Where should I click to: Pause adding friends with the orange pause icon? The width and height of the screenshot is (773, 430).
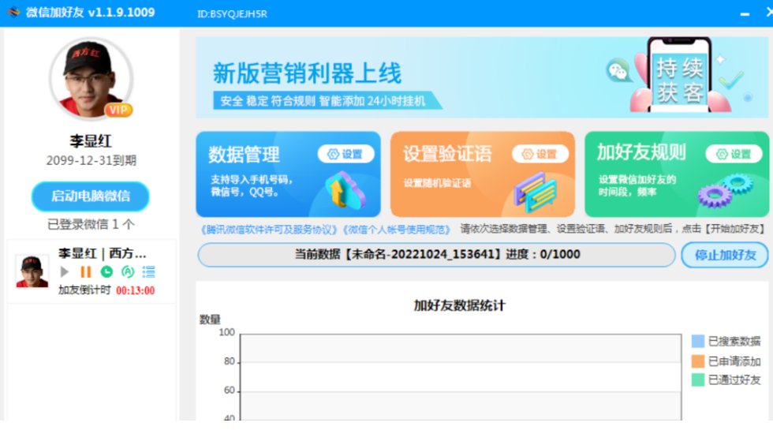tap(86, 271)
